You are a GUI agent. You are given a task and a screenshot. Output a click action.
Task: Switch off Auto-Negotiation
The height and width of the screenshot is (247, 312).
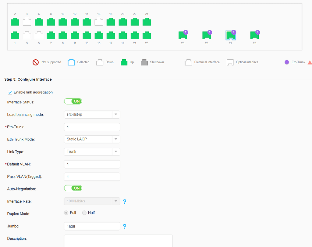pos(73,188)
